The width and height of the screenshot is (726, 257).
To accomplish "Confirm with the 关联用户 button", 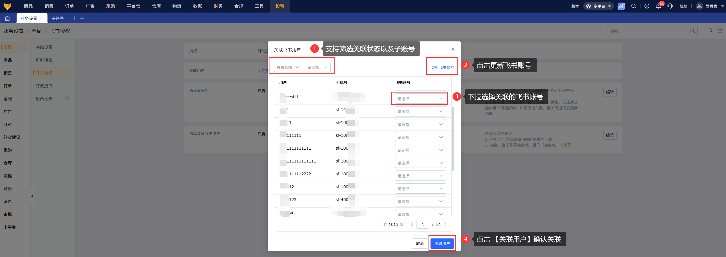I will coord(442,244).
